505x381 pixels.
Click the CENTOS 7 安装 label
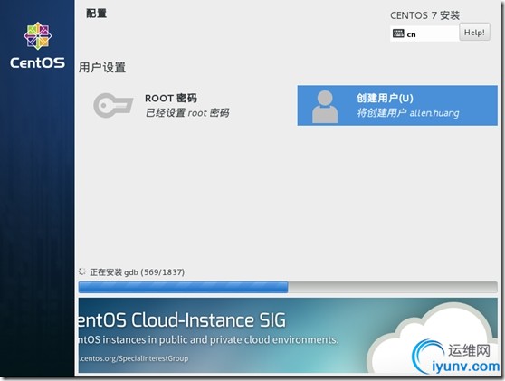[424, 15]
